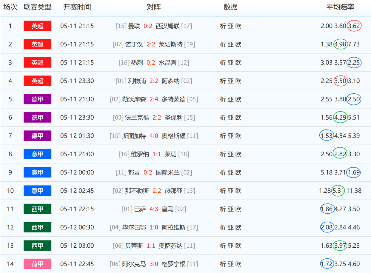Select team 热那亚
Viewport: 371px width, 273px height.
click(x=174, y=191)
